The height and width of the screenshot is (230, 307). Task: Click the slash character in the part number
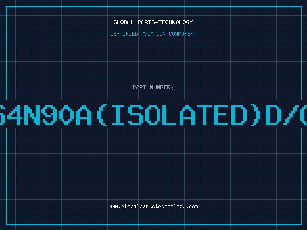pyautogui.click(x=290, y=115)
